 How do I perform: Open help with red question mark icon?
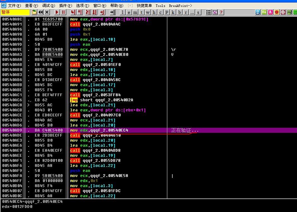[x=221, y=12]
